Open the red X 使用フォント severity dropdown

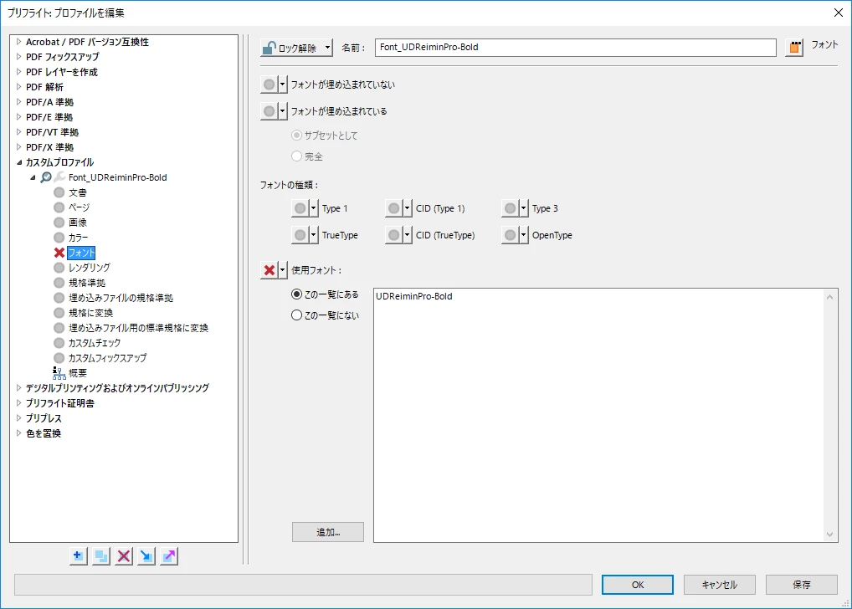pos(282,269)
